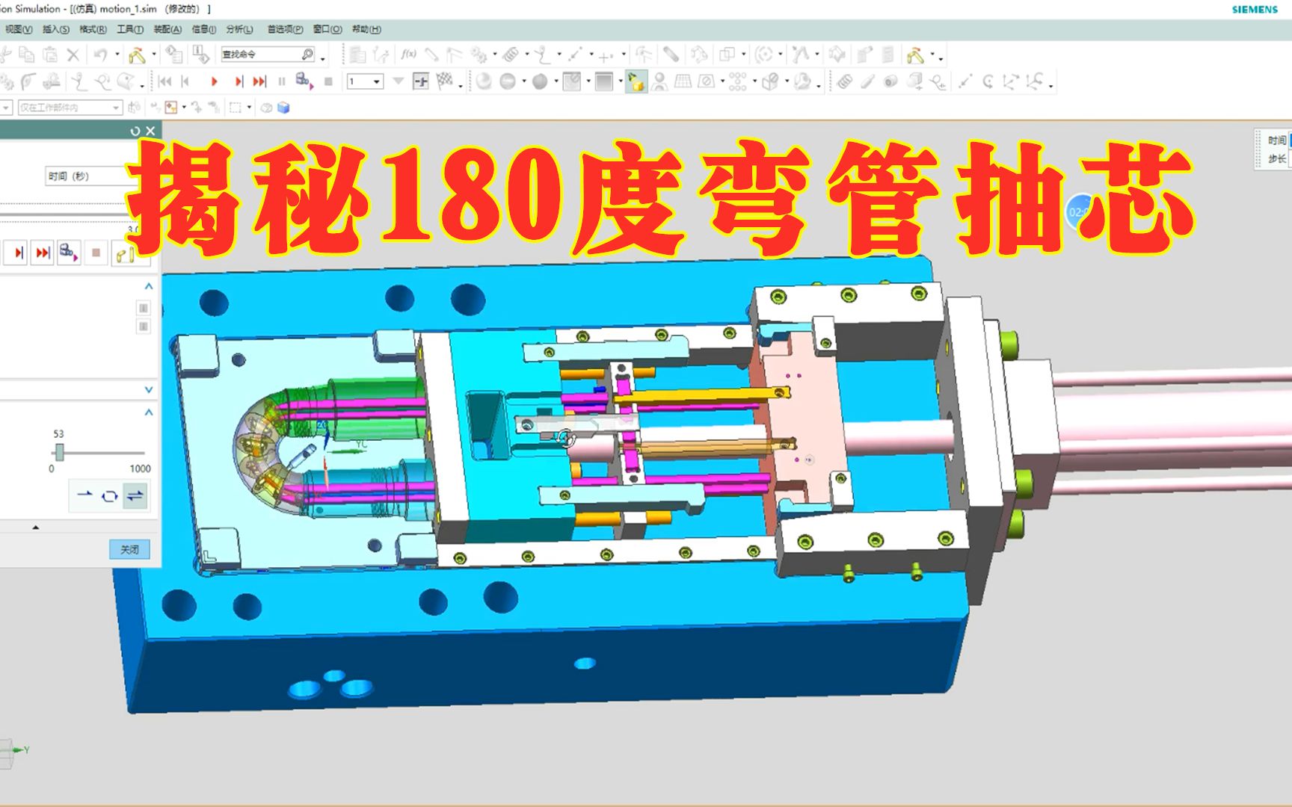The height and width of the screenshot is (807, 1292).
Task: Open the playback speed dropdown
Action: 377,81
